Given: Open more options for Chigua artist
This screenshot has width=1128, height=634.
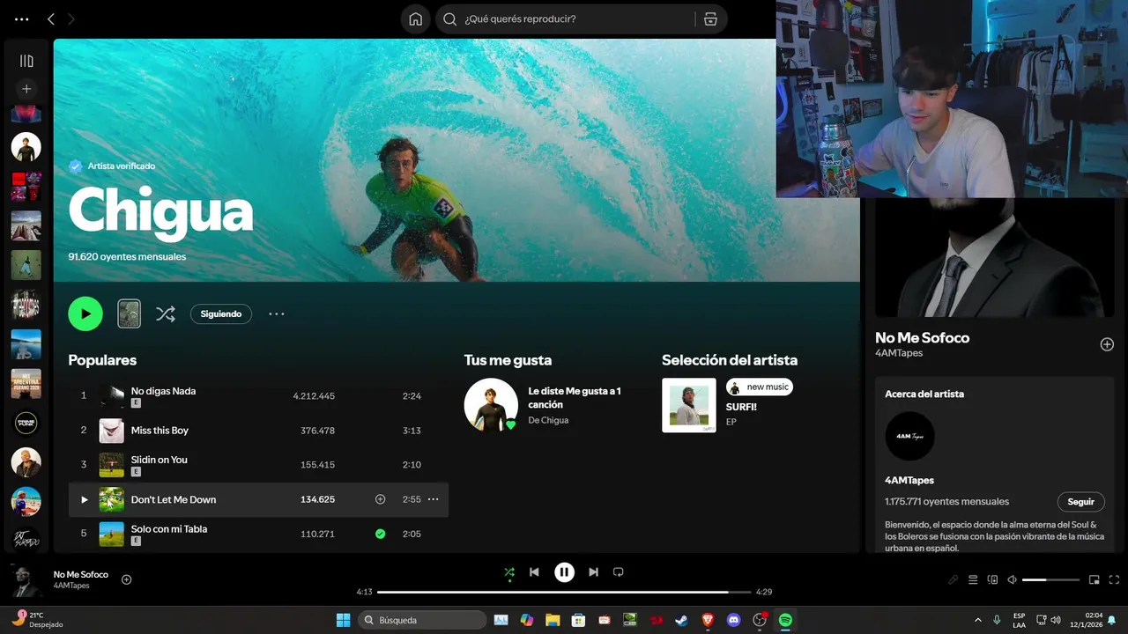Looking at the screenshot, I should [277, 313].
